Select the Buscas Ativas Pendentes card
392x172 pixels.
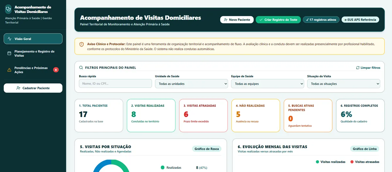point(308,116)
